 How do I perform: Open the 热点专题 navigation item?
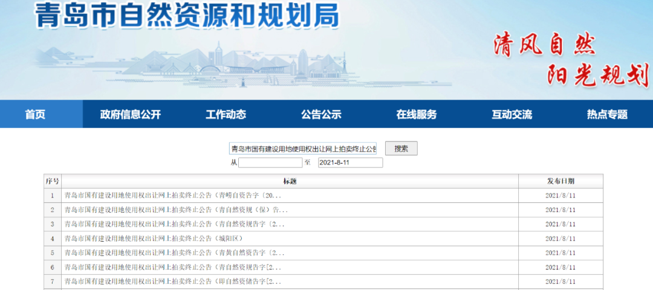pyautogui.click(x=607, y=114)
